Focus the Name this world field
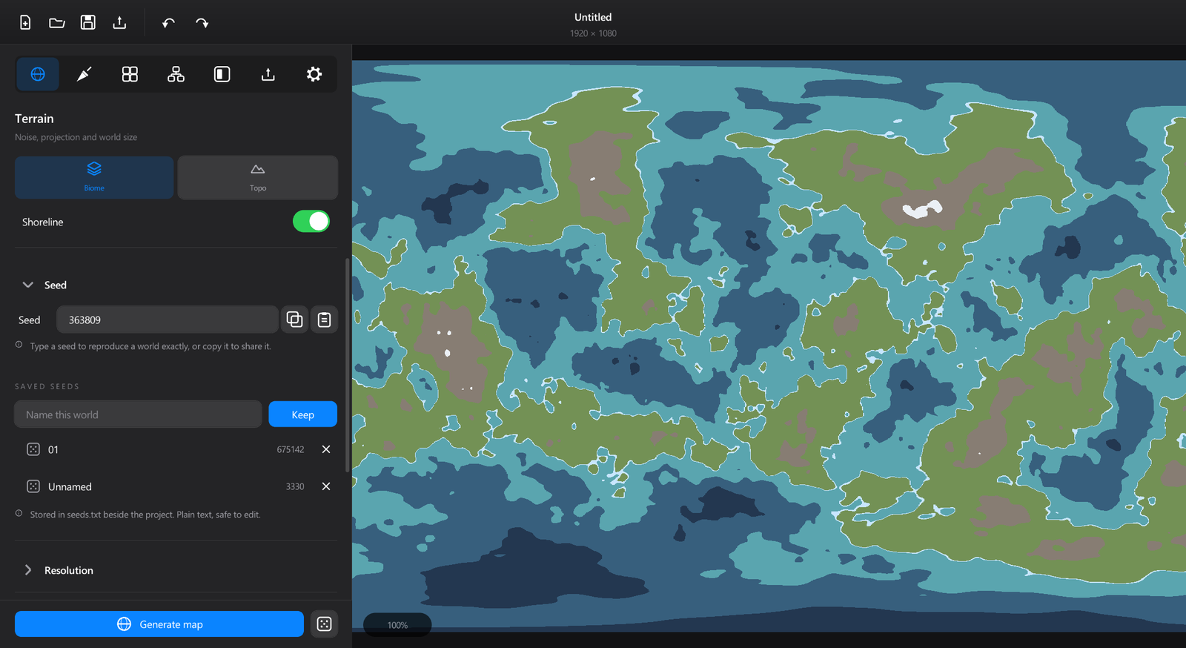Viewport: 1186px width, 648px height. 138,414
